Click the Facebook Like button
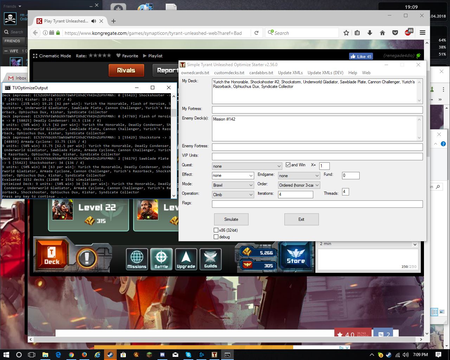The image size is (450, 360). click(361, 56)
